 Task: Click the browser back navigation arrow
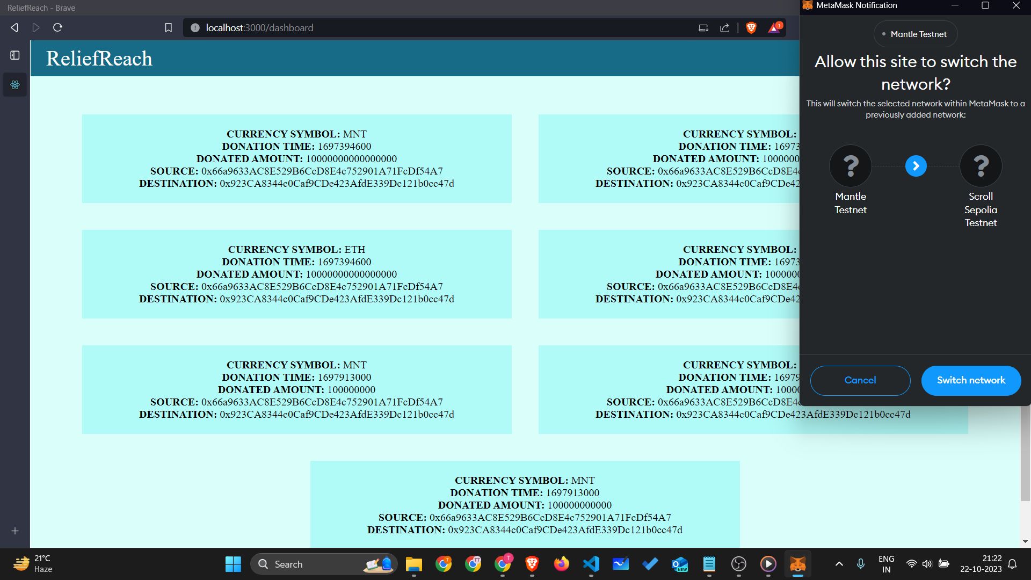(15, 27)
